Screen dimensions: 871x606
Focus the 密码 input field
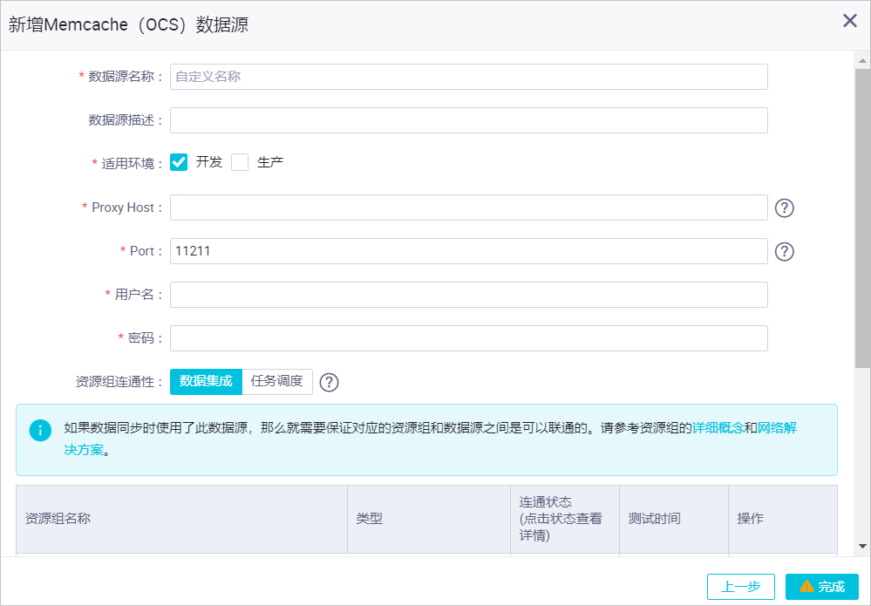click(x=469, y=338)
